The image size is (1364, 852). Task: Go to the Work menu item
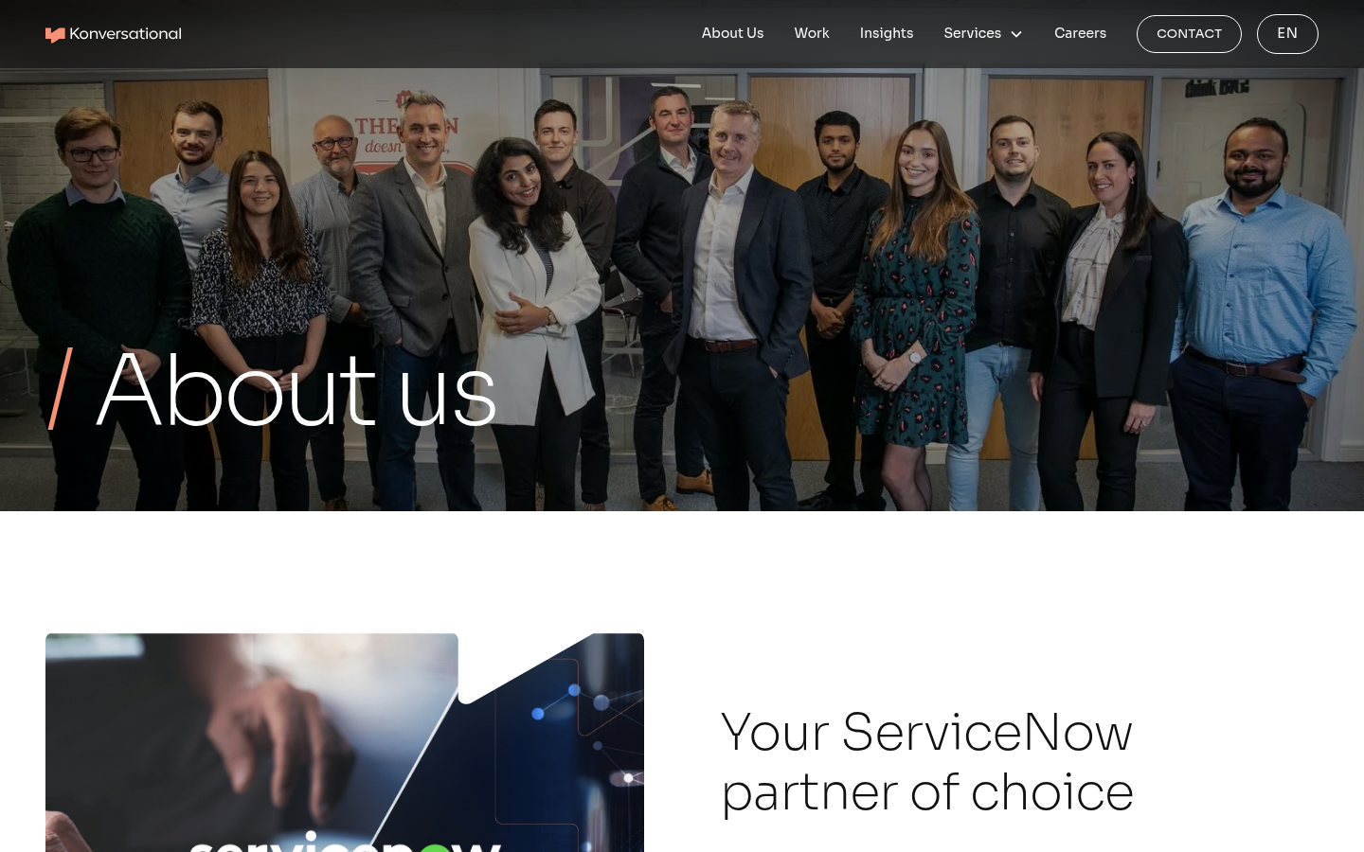coord(812,33)
